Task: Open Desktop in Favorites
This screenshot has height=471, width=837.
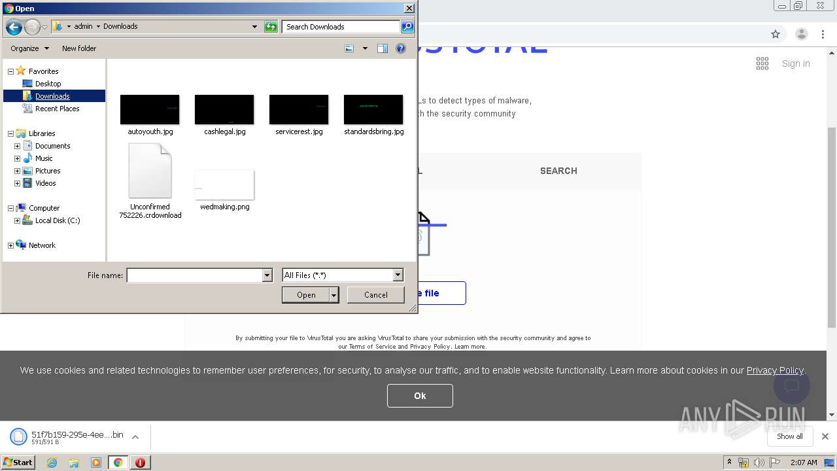Action: 48,84
